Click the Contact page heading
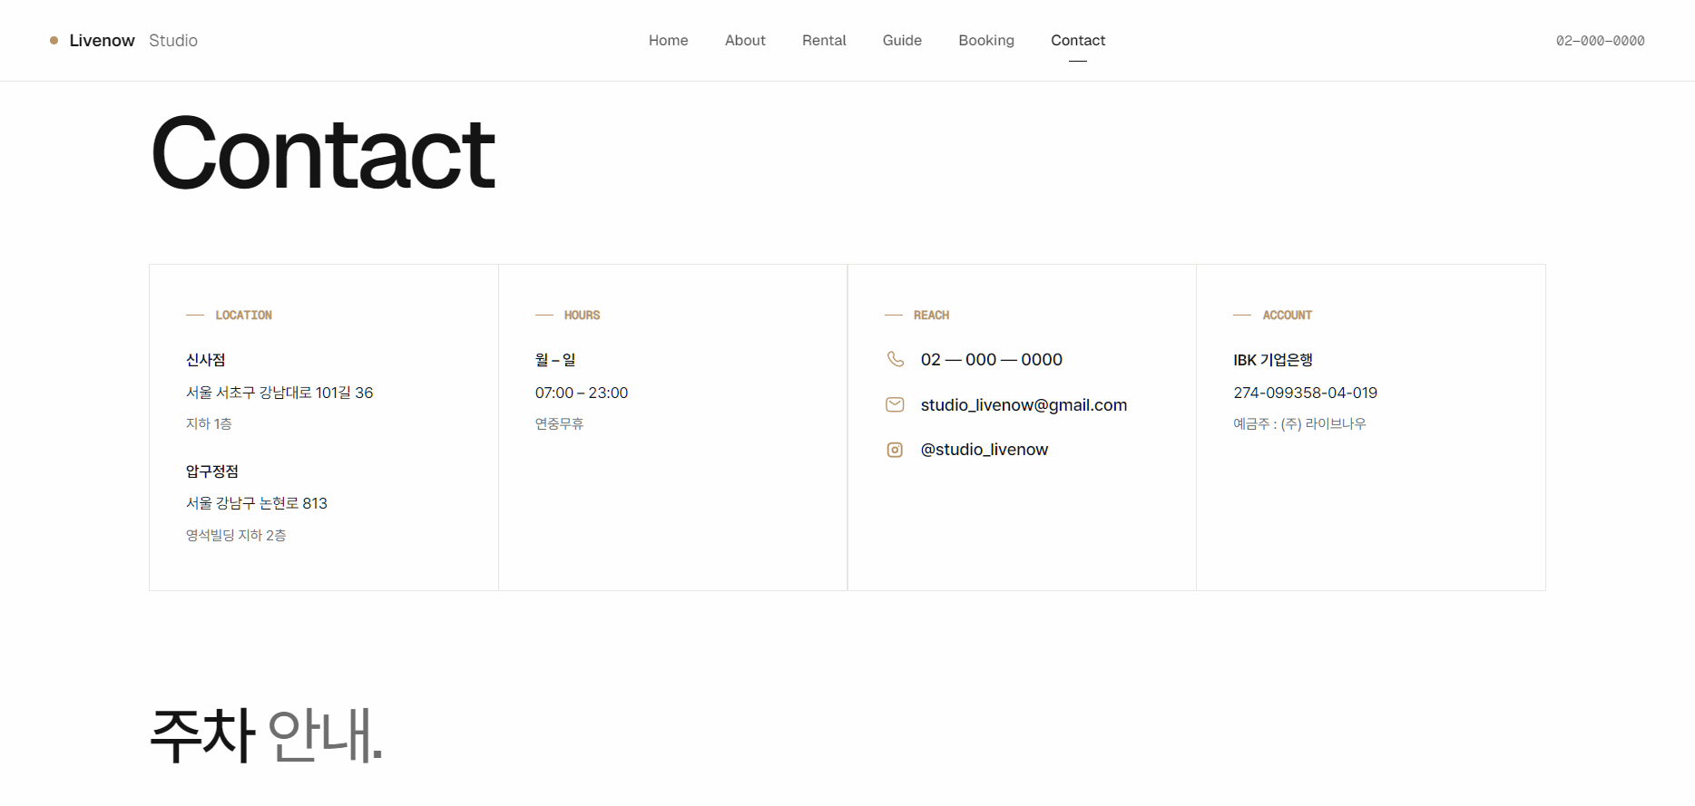Viewport: 1695px width, 806px height. click(x=323, y=153)
